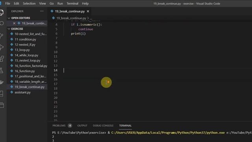Collapse the EXERCISE folder section
This screenshot has width=252, height=142.
pos(9,29)
